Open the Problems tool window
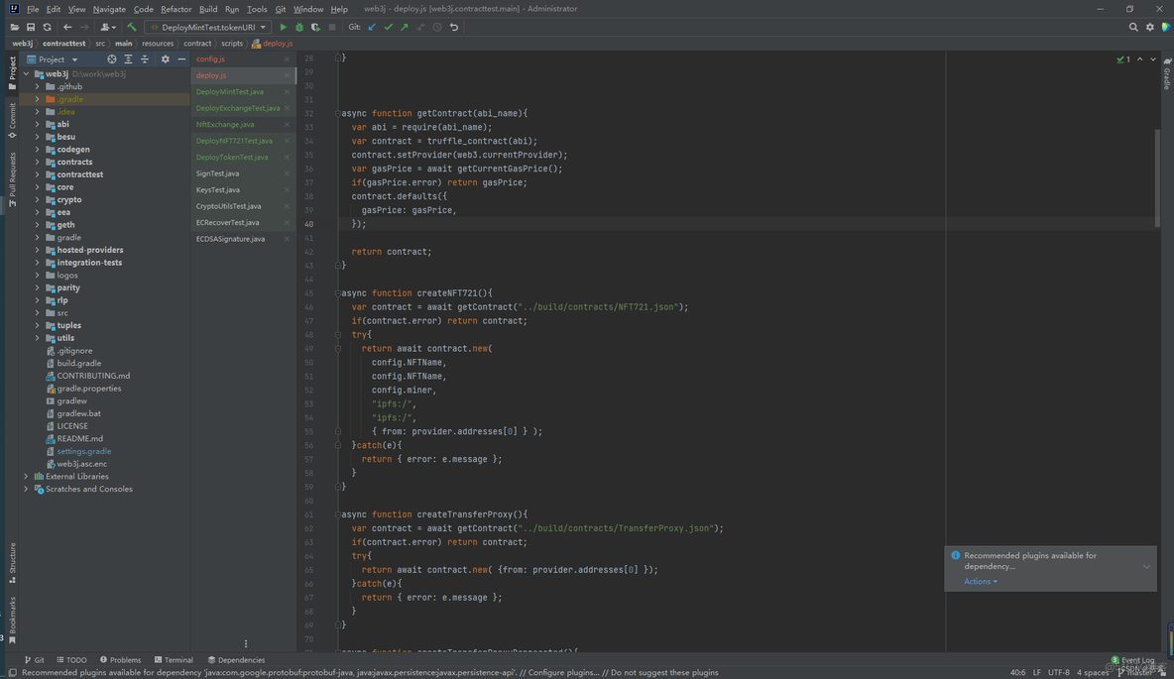Viewport: 1174px width, 679px height. click(x=120, y=660)
